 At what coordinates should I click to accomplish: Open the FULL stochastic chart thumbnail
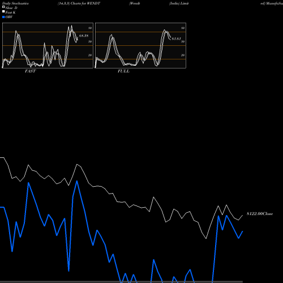(x=140, y=45)
